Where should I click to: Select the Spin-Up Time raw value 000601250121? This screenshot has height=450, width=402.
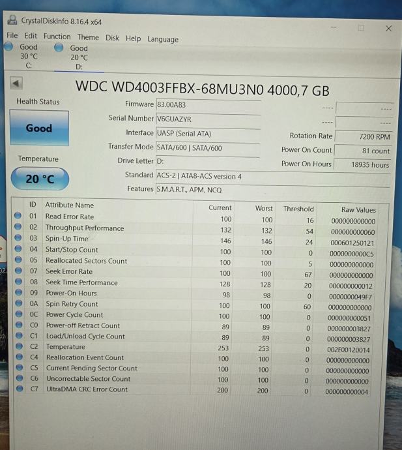pos(352,243)
